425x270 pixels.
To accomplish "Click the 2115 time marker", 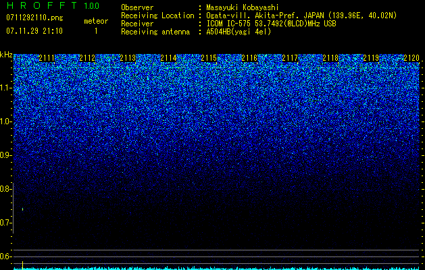I will click(209, 58).
